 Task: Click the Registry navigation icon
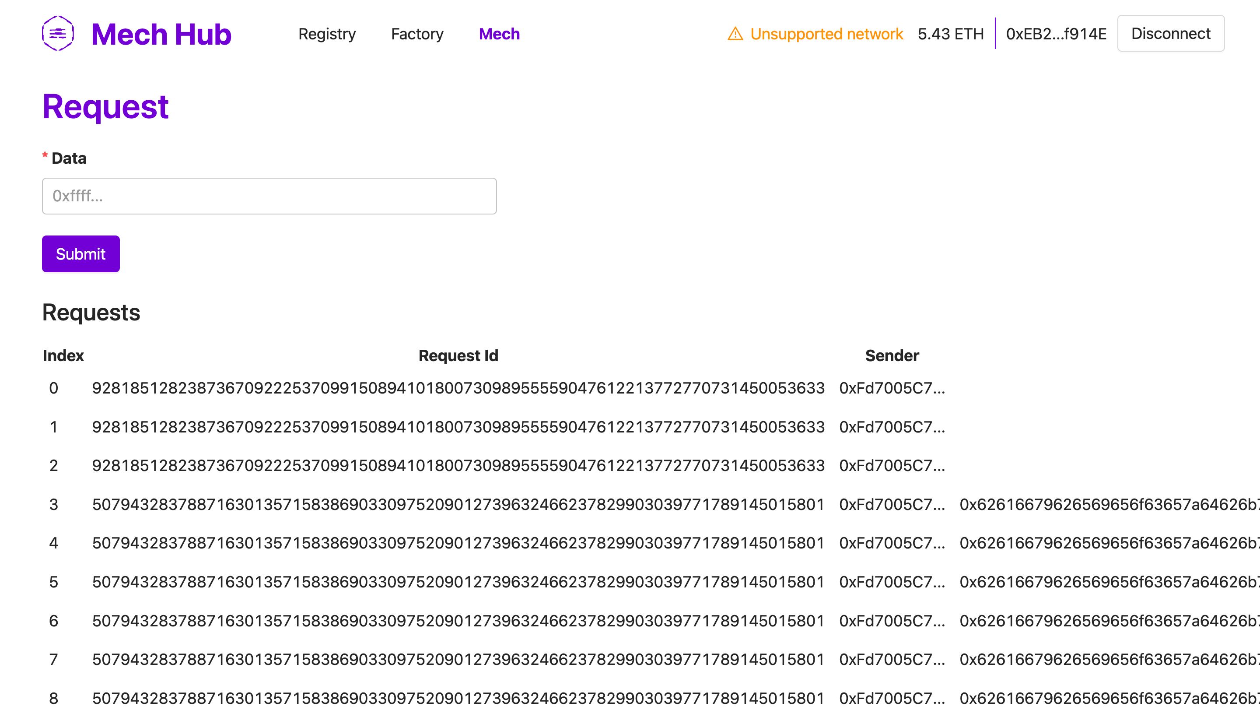(x=327, y=34)
